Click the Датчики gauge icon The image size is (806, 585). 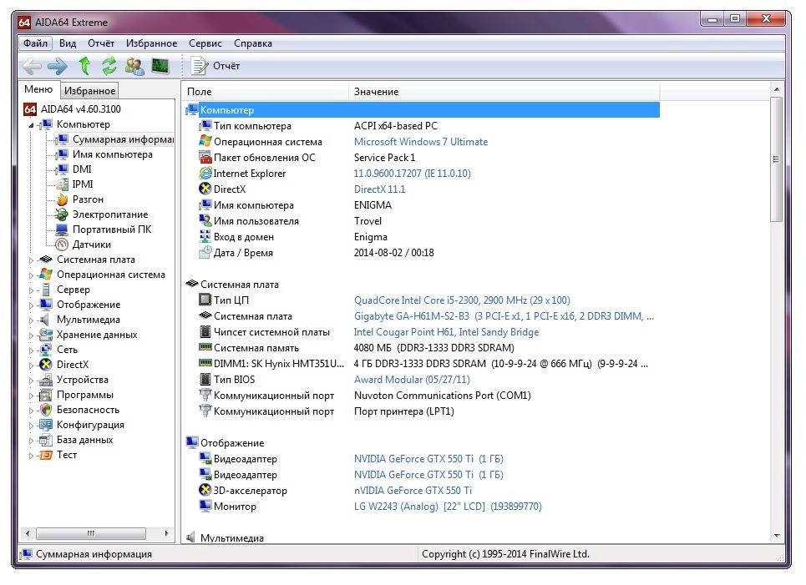(x=62, y=244)
